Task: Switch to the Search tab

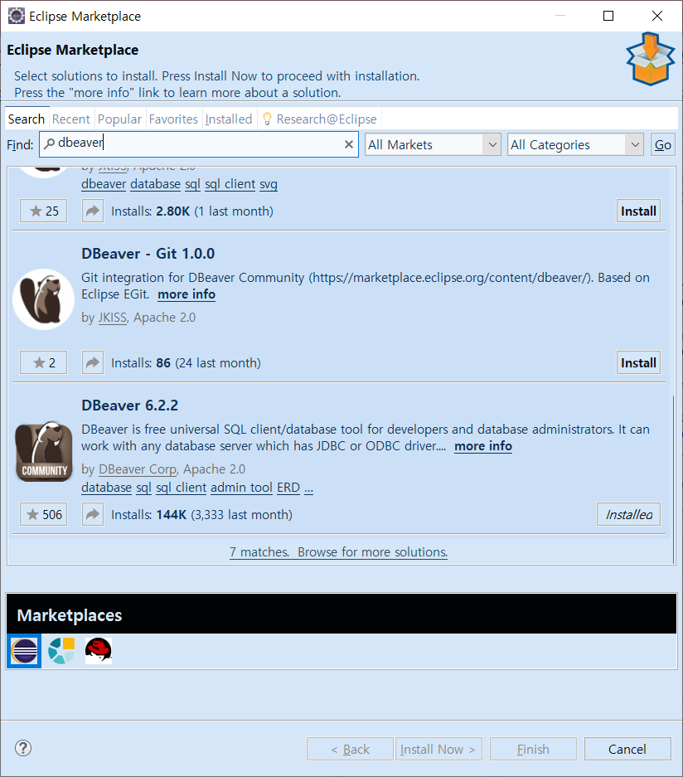Action: pos(27,119)
